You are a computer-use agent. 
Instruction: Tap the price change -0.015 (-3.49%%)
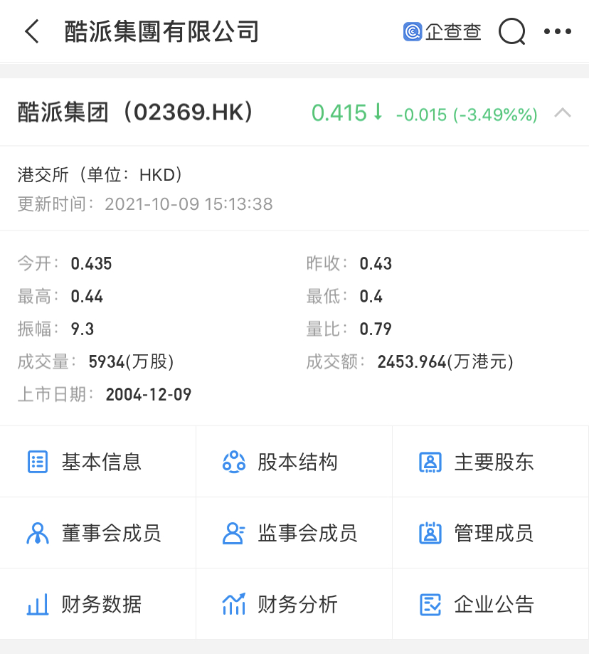(x=467, y=115)
